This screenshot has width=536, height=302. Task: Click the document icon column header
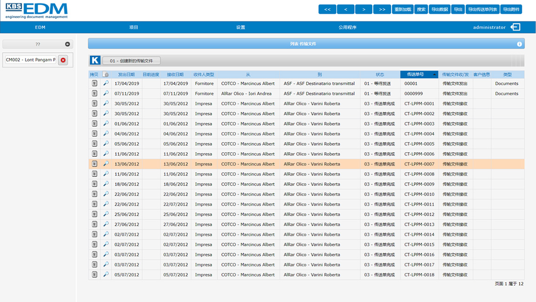(106, 74)
